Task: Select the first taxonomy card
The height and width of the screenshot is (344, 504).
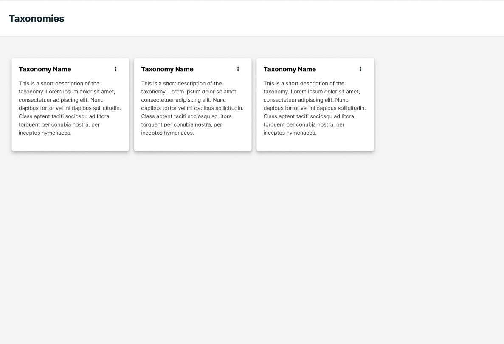Action: click(x=70, y=104)
